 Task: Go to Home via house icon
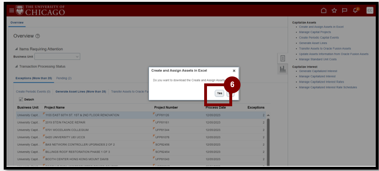(324, 10)
